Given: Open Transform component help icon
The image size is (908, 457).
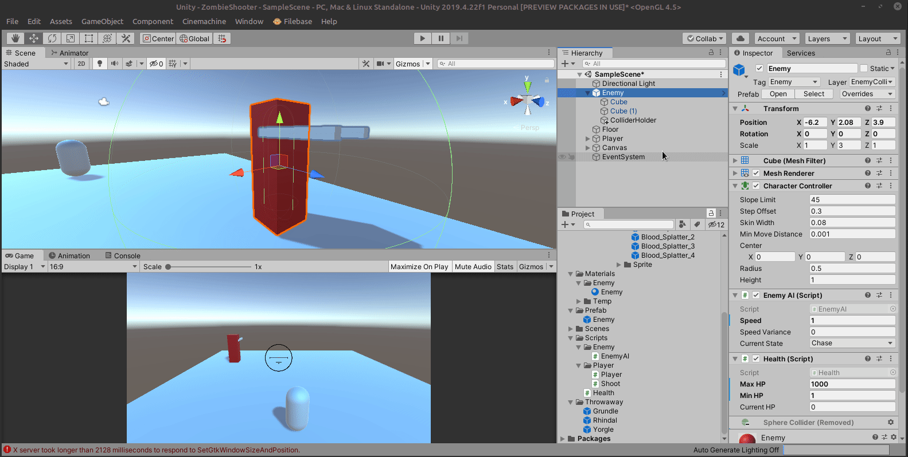Looking at the screenshot, I should pos(868,108).
